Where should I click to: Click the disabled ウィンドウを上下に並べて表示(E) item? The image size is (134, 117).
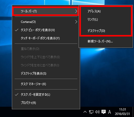[x=46, y=57]
